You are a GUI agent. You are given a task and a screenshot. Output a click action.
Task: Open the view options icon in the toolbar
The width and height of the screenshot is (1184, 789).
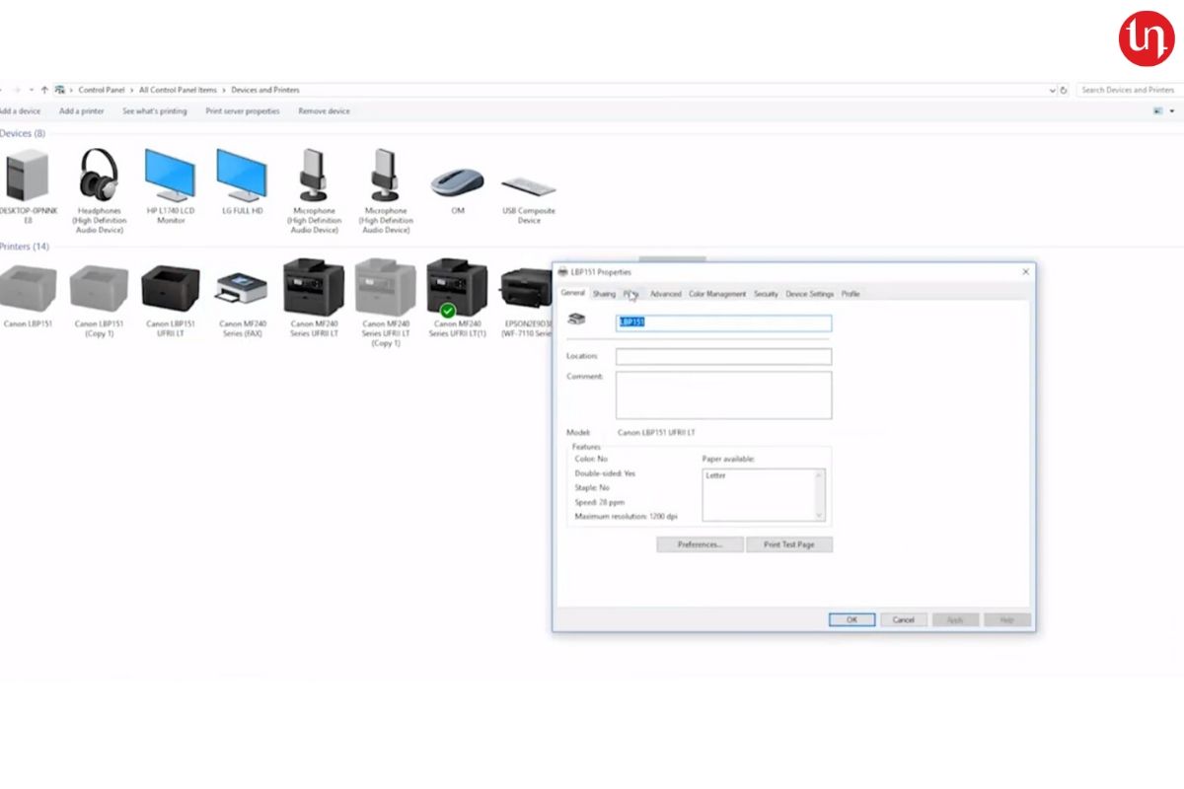[x=1158, y=111]
